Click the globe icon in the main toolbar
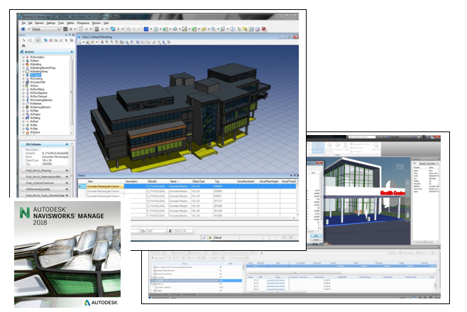The image size is (467, 312). pyautogui.click(x=113, y=29)
